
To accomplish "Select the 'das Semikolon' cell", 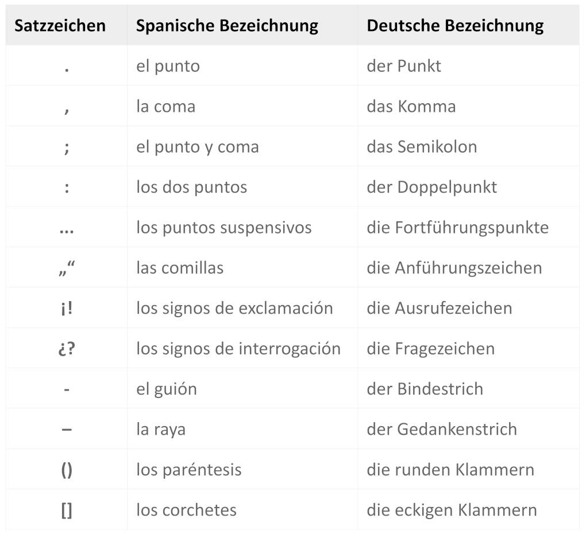I will (422, 147).
